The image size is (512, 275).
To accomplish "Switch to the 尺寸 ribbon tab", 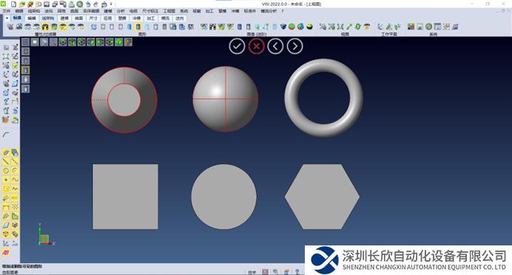I will tap(93, 18).
